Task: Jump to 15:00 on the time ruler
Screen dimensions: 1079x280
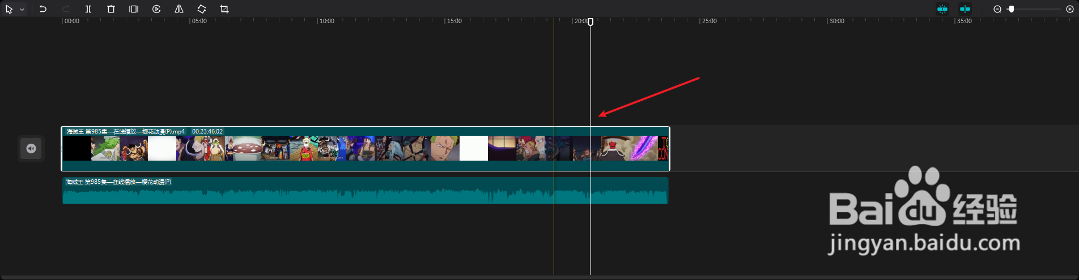Action: coord(454,21)
